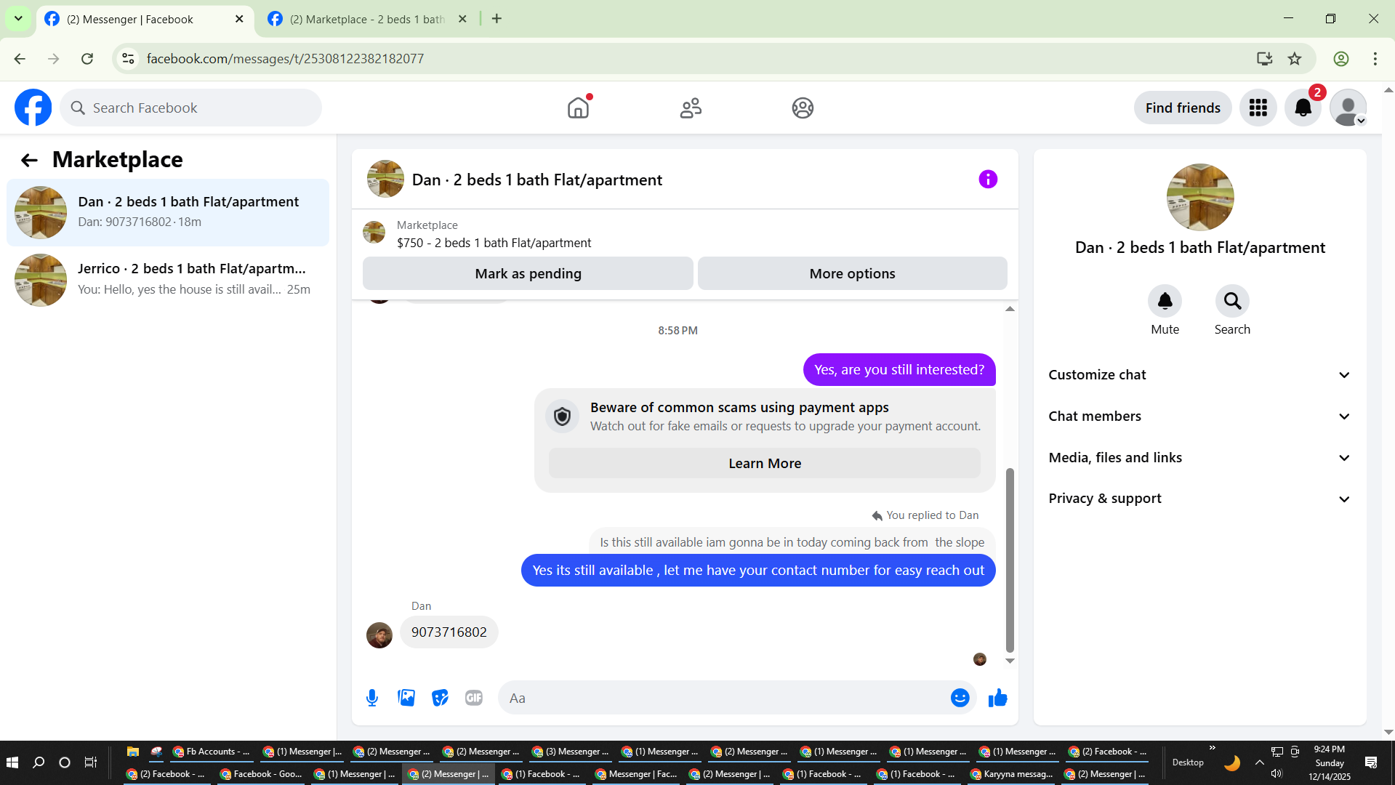The height and width of the screenshot is (785, 1395).
Task: Mute this conversation bell icon
Action: 1165,301
